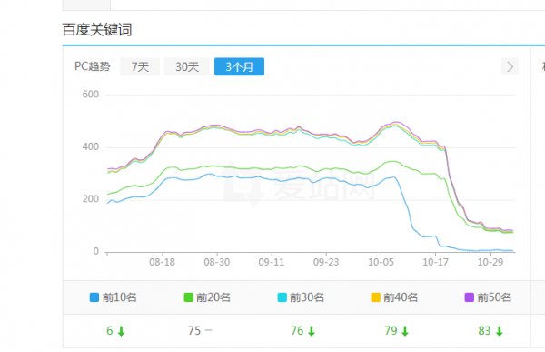This screenshot has width=545, height=352.
Task: Switch to the 30天 trend tab
Action: [x=187, y=66]
